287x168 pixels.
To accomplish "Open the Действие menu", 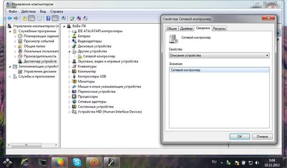I will click(x=28, y=11).
